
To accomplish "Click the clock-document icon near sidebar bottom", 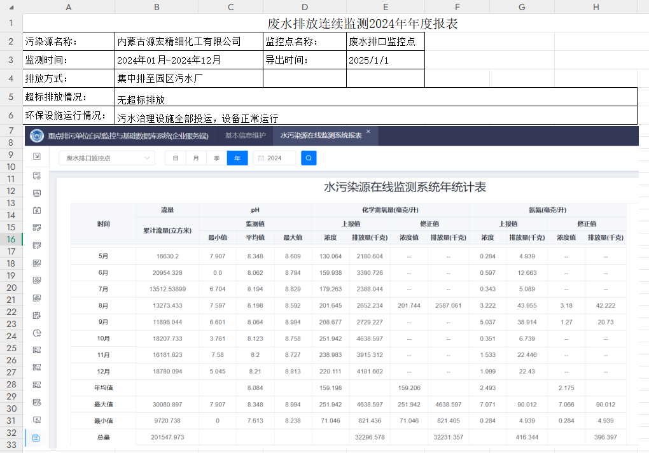I will (x=36, y=403).
